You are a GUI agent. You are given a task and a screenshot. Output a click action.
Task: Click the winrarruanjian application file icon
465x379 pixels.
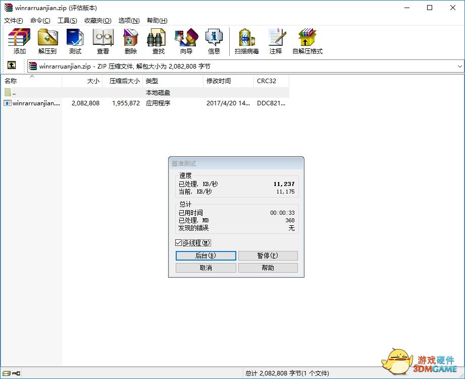(8, 103)
